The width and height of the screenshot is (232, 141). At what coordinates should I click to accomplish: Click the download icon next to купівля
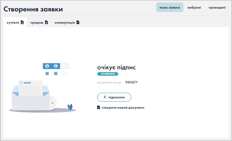click(22, 22)
